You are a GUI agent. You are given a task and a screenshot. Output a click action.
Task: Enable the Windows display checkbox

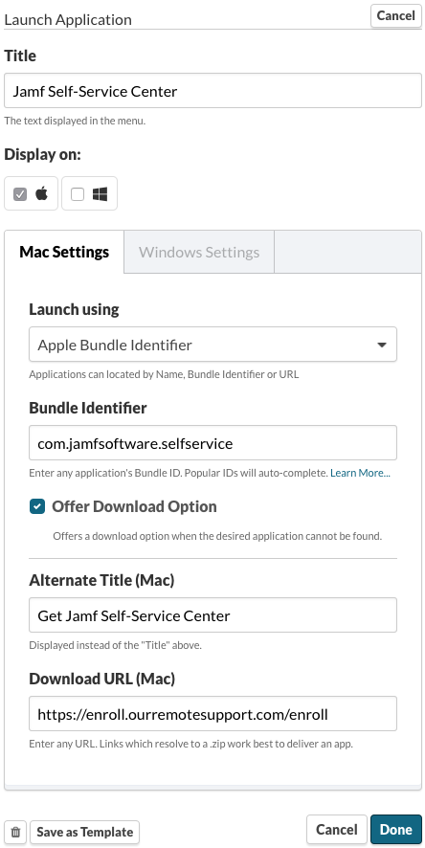pyautogui.click(x=78, y=193)
